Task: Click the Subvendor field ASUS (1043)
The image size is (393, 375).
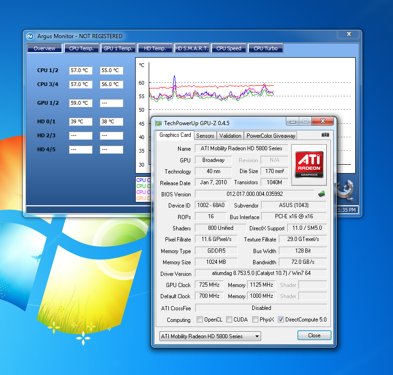Action: click(294, 205)
